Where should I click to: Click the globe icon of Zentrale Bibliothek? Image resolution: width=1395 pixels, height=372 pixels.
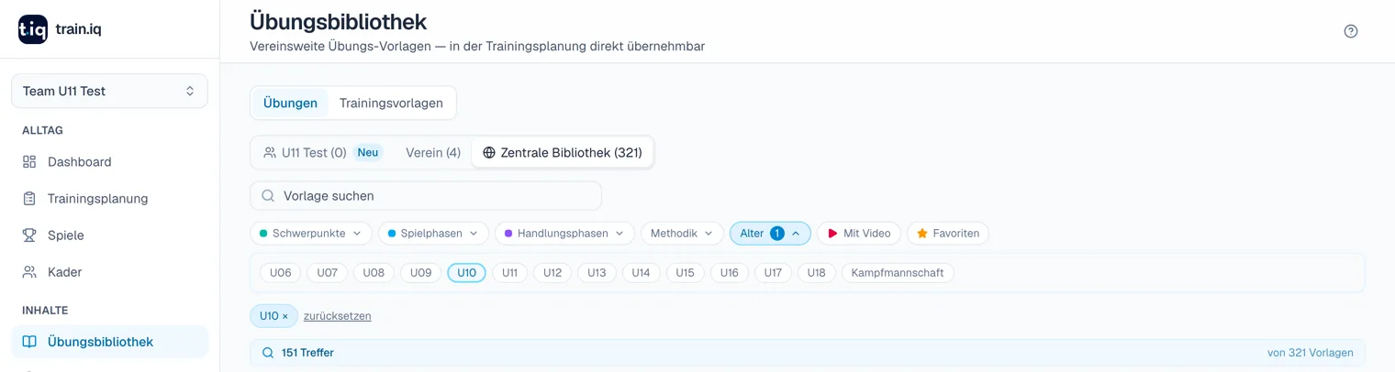489,153
